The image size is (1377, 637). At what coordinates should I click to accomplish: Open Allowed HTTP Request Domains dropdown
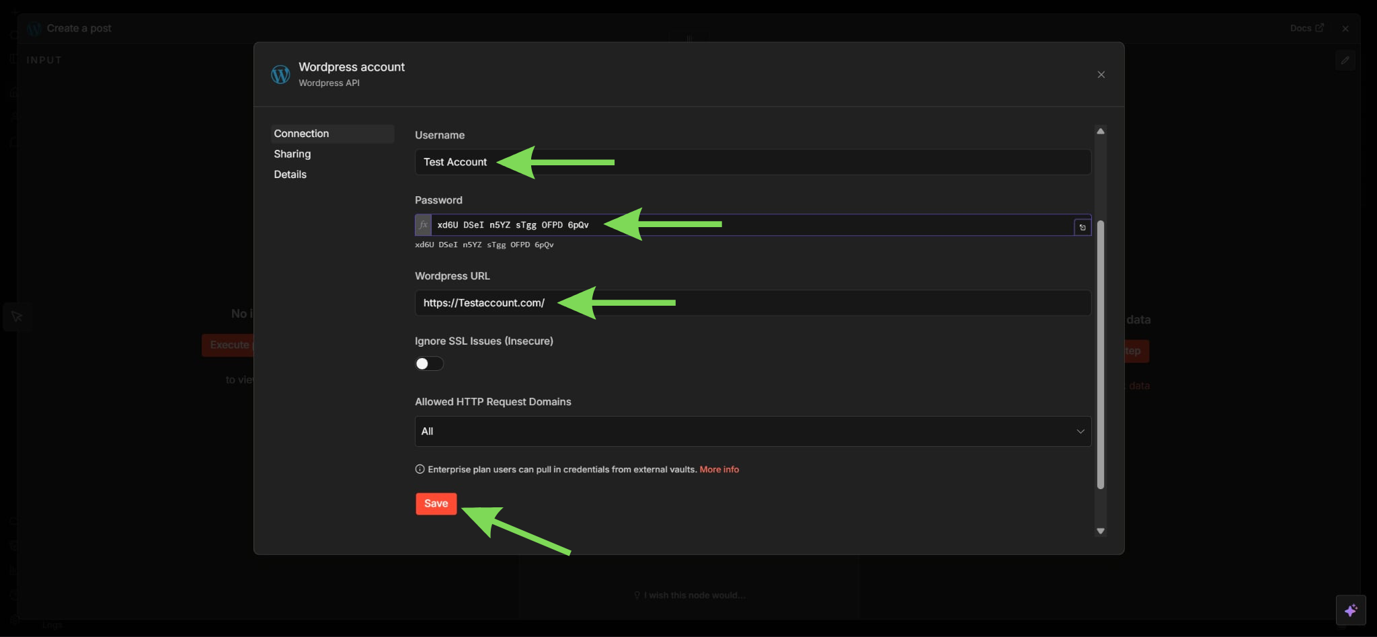(x=752, y=431)
